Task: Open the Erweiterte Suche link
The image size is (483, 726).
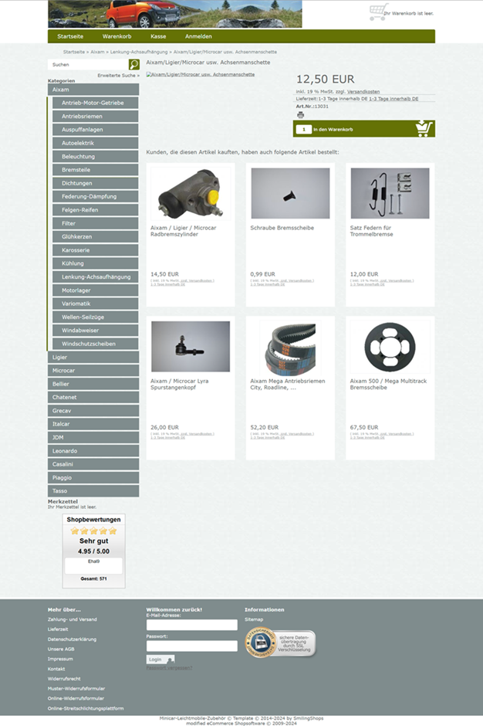Action: 118,76
